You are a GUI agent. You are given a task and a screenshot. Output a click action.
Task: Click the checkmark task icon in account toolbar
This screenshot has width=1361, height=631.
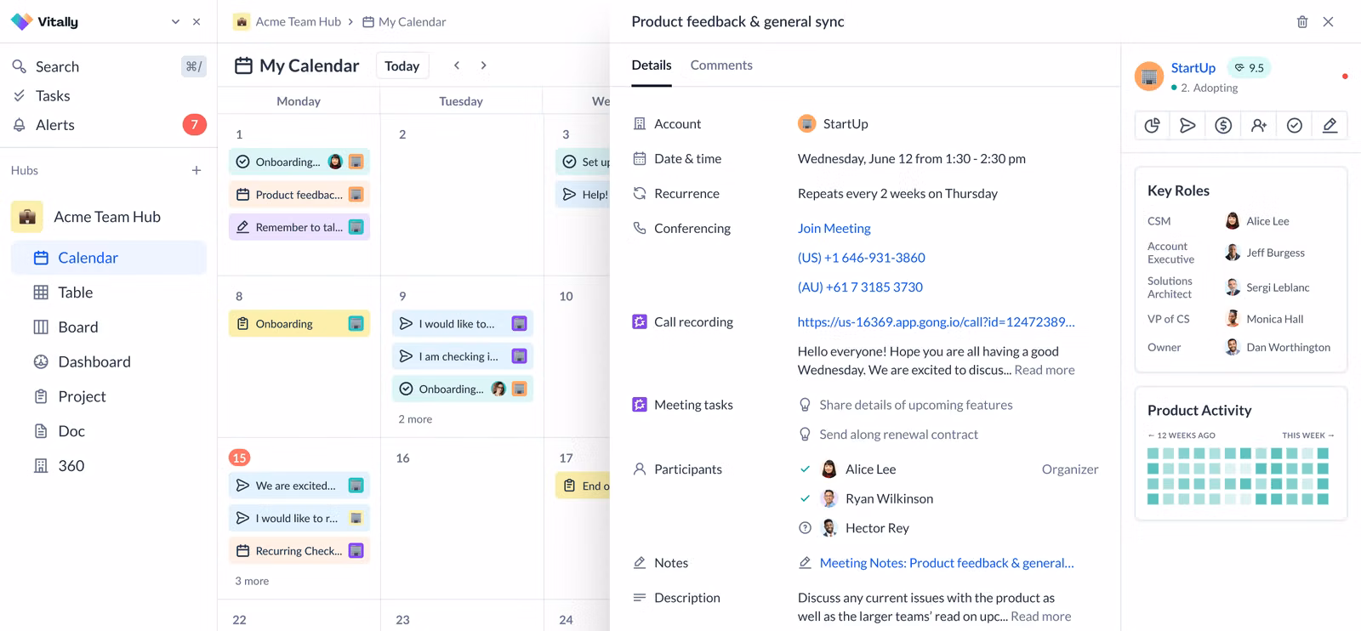coord(1294,126)
